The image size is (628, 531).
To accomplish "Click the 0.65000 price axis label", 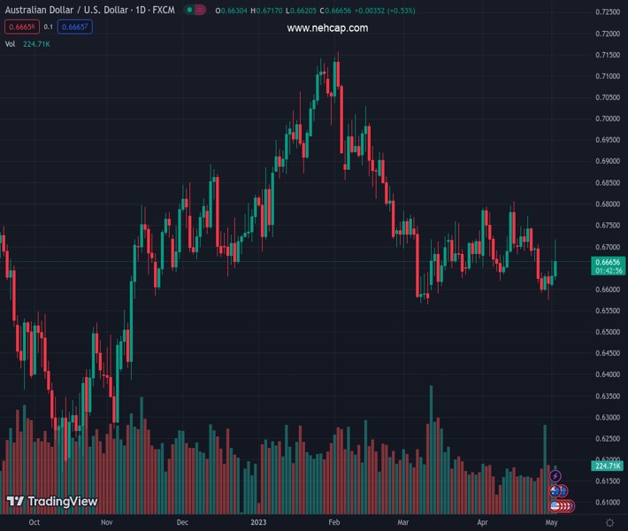I will [608, 332].
